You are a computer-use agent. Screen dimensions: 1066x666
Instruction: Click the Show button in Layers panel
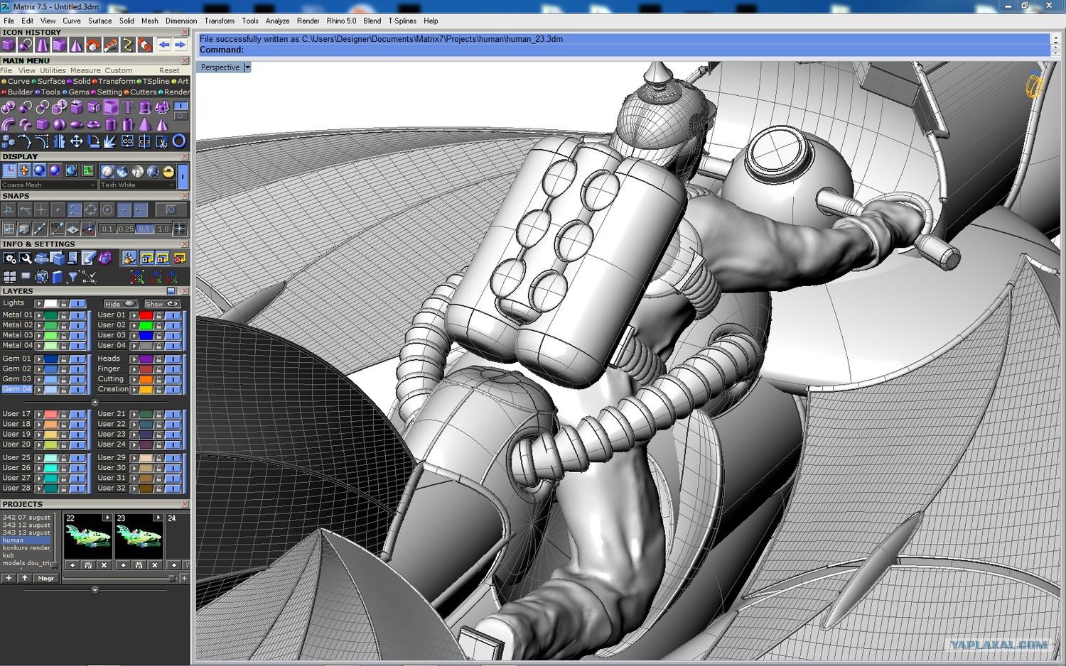(162, 304)
